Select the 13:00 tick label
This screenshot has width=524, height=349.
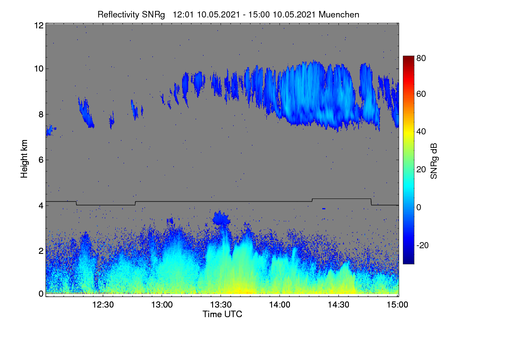(162, 305)
